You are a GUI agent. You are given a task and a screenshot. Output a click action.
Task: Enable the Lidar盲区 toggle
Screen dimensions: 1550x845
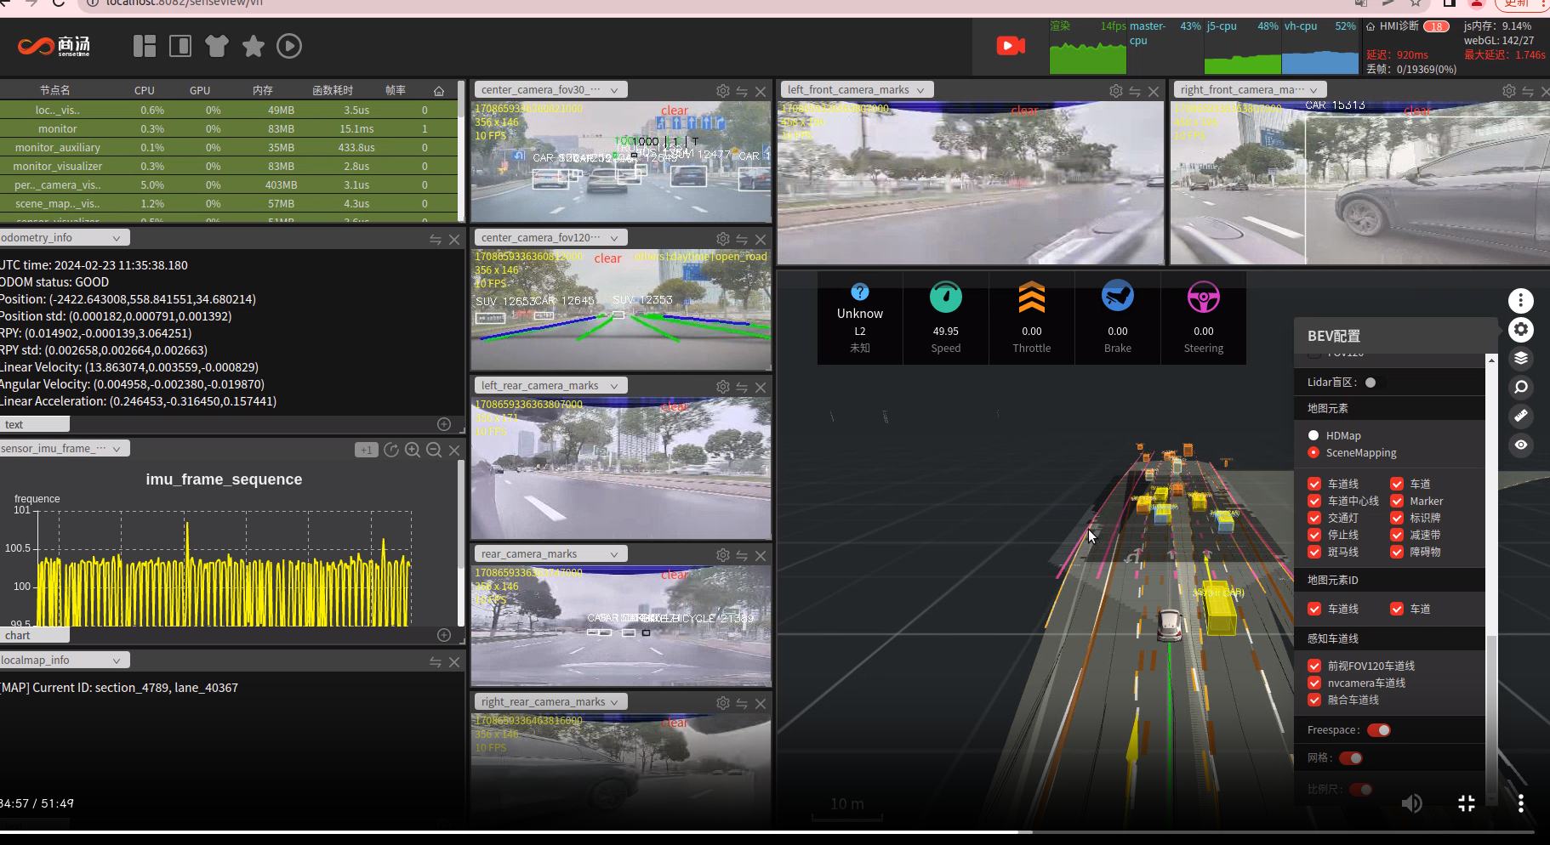pyautogui.click(x=1371, y=383)
